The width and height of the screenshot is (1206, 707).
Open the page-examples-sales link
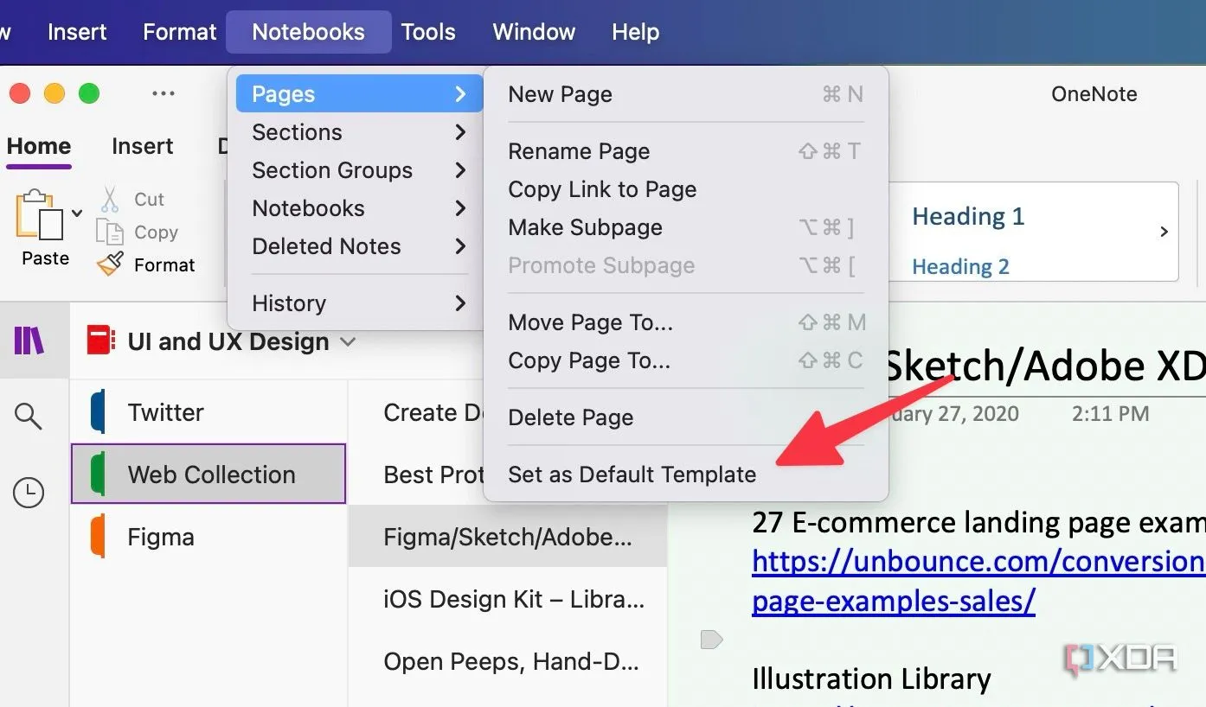[x=893, y=600]
